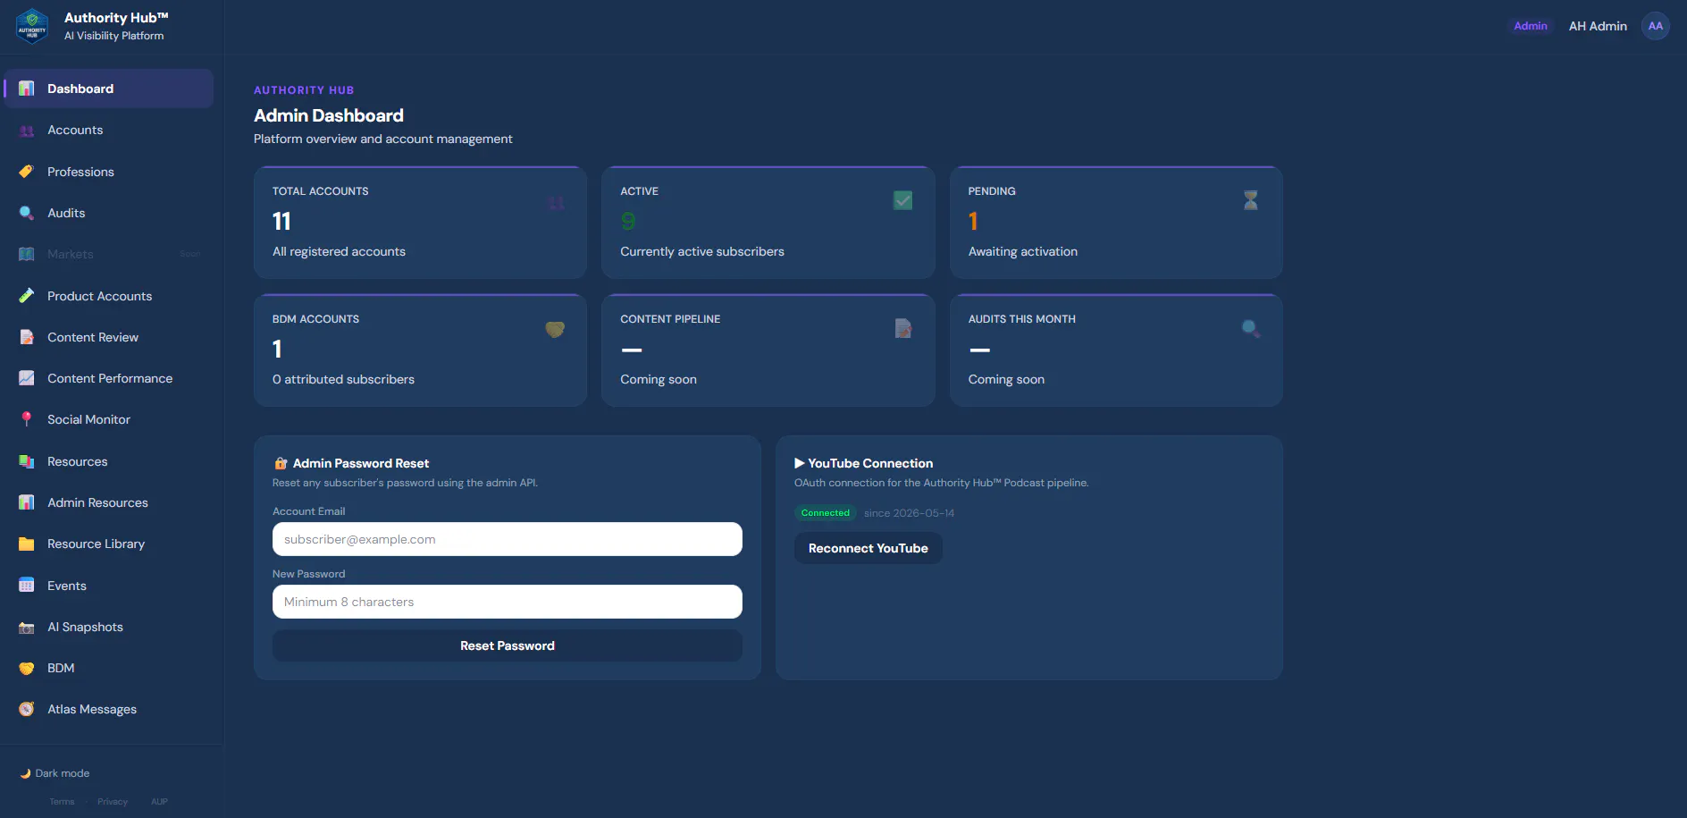
Task: Click the Audits magnifier icon
Action: click(x=27, y=213)
